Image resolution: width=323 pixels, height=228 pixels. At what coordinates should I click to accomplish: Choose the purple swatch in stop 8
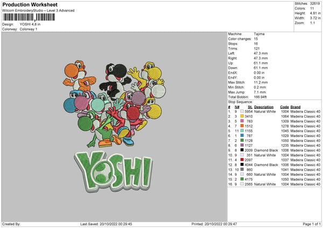(242, 145)
